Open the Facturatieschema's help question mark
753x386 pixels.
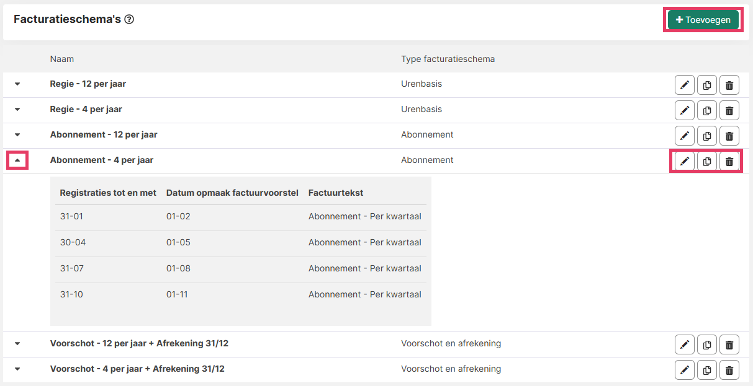(129, 19)
